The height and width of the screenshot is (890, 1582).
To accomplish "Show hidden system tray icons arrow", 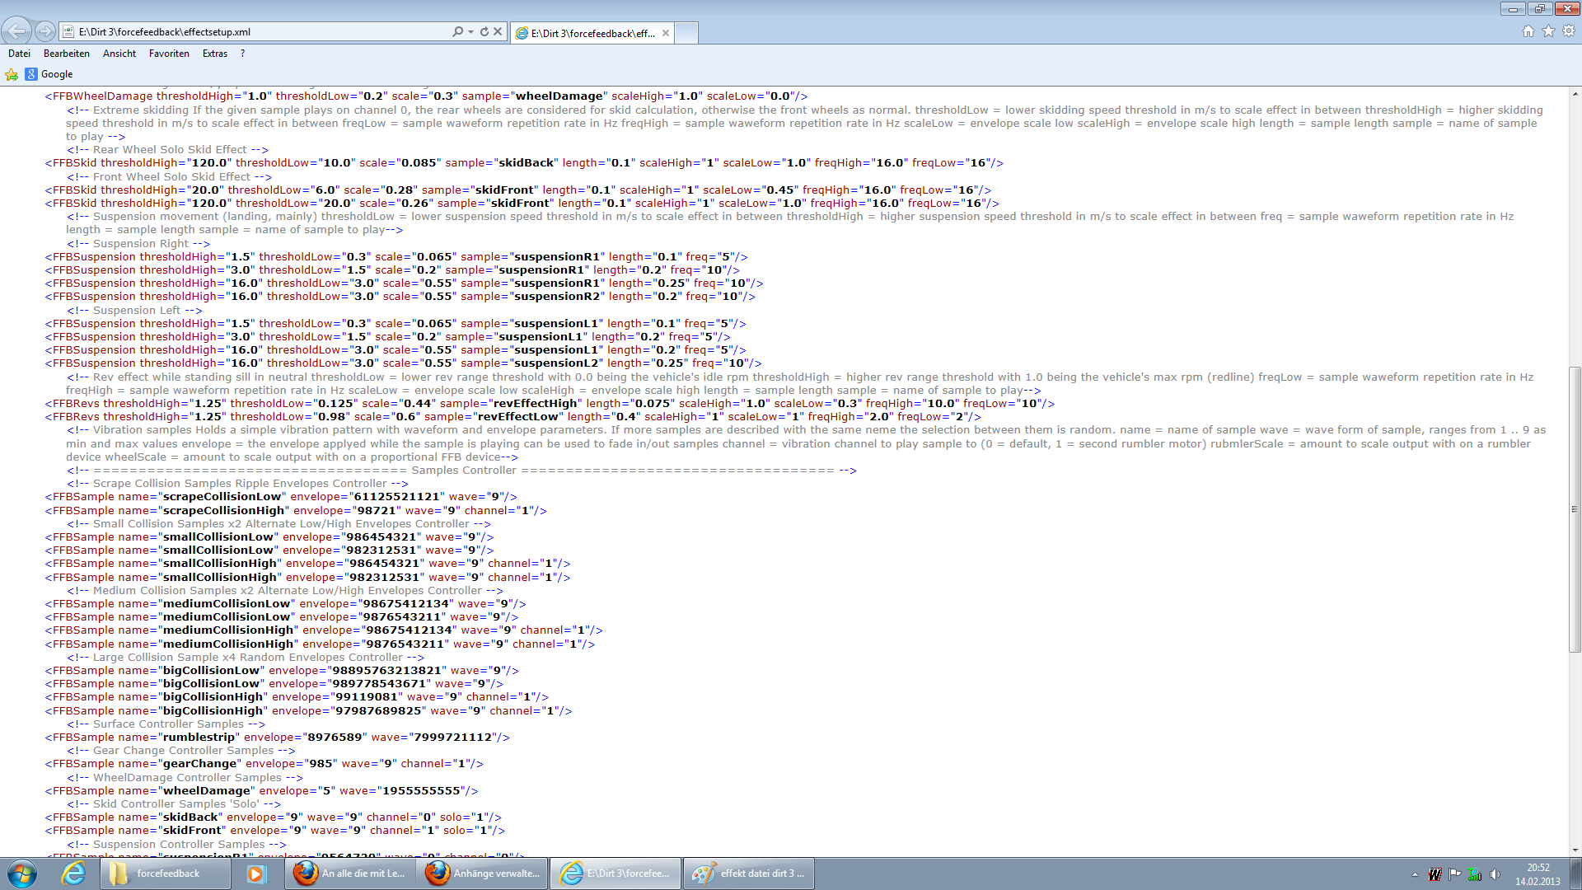I will (1415, 874).
